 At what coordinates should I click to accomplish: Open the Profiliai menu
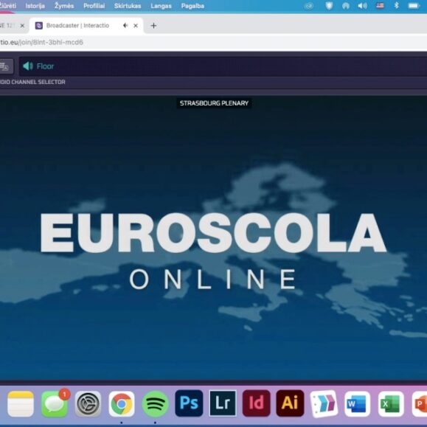tap(94, 6)
